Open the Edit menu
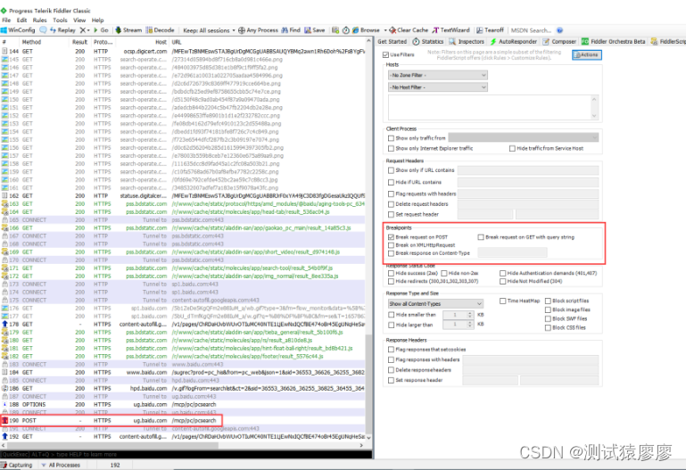 [22, 21]
